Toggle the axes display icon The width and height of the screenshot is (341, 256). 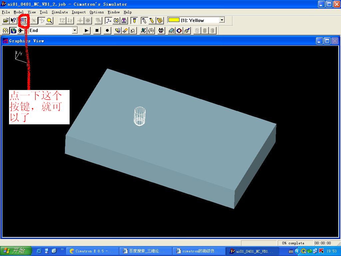click(x=109, y=20)
